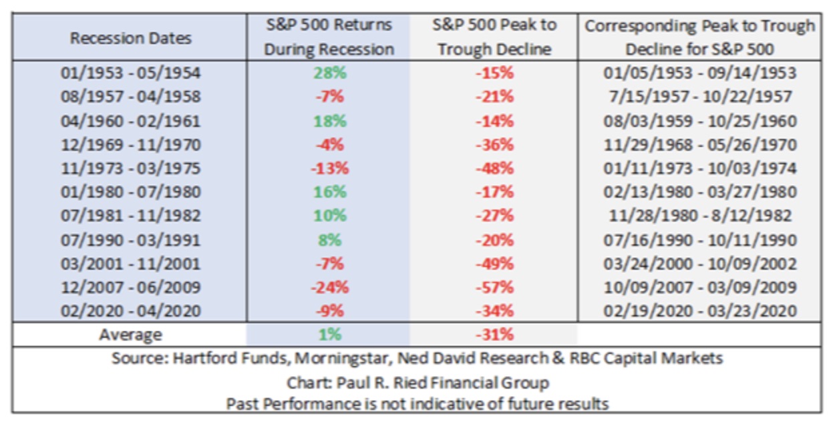Click the 01/1953 - 05/1954 recession date cell

point(130,73)
